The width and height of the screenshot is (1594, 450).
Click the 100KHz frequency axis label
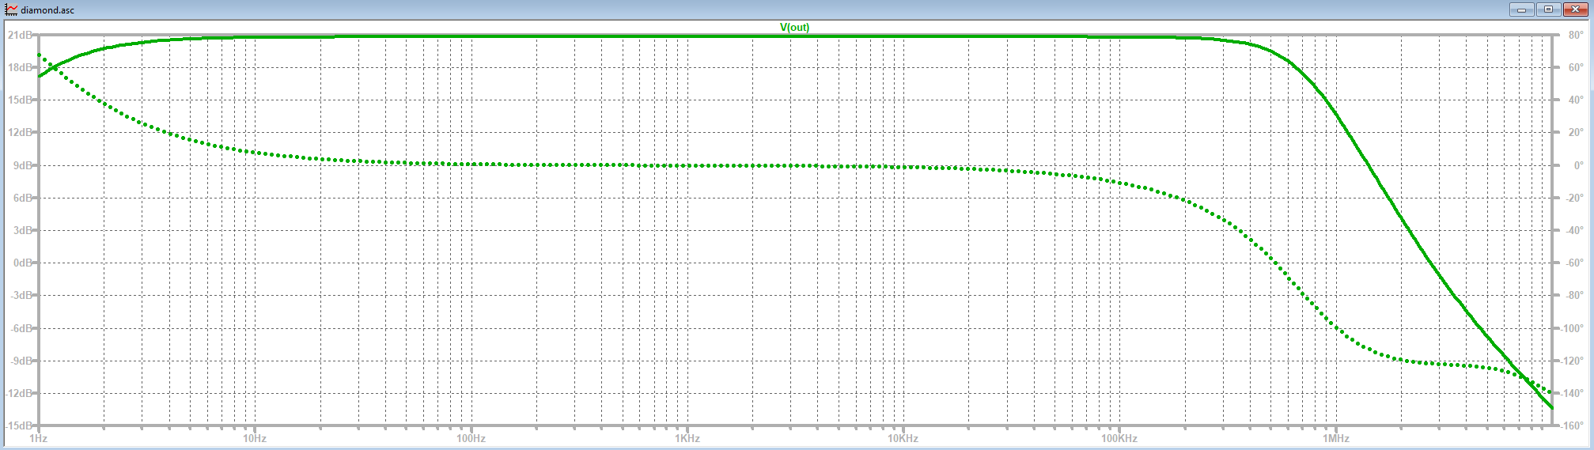pyautogui.click(x=1119, y=438)
